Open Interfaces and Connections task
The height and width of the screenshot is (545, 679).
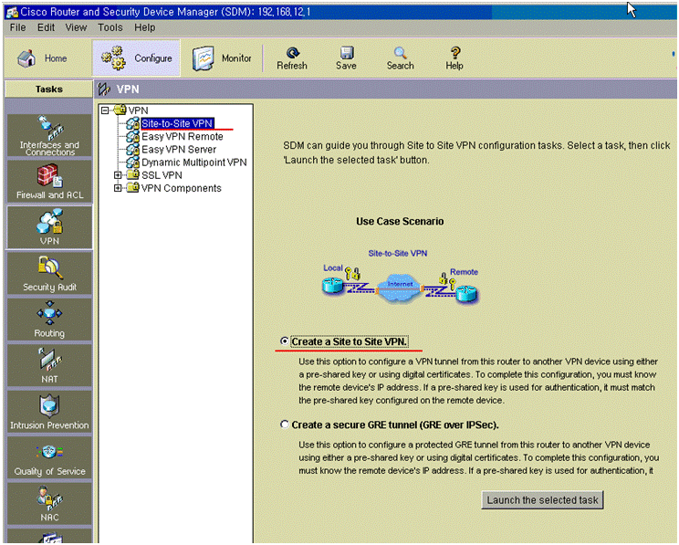49,136
